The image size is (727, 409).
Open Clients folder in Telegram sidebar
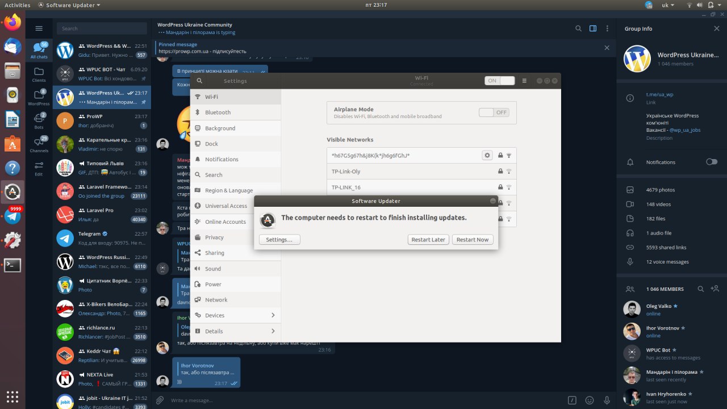[39, 74]
